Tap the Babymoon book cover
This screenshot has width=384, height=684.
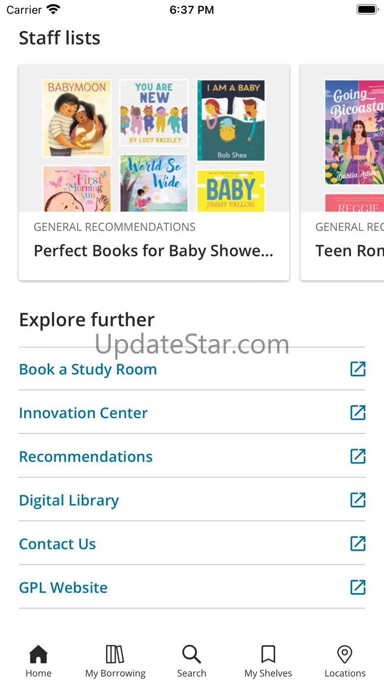click(x=77, y=118)
